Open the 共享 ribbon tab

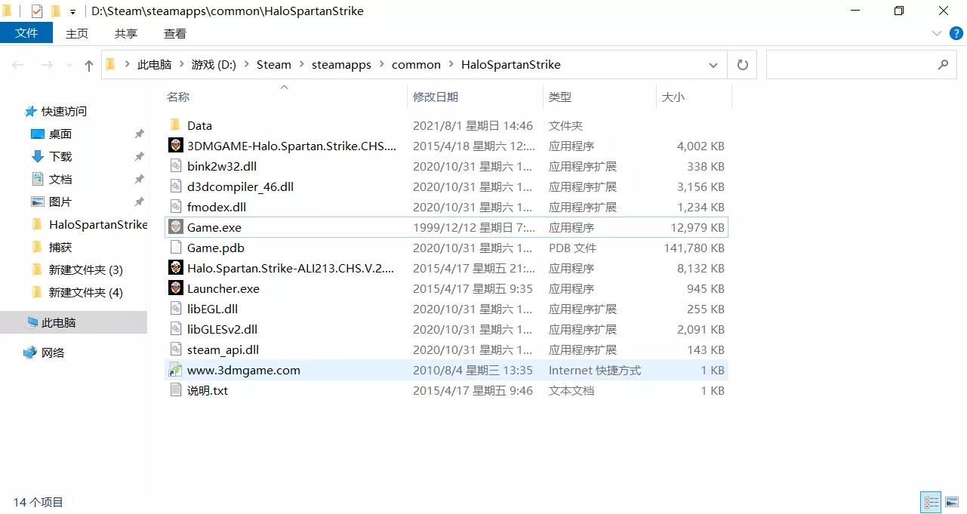tap(126, 33)
